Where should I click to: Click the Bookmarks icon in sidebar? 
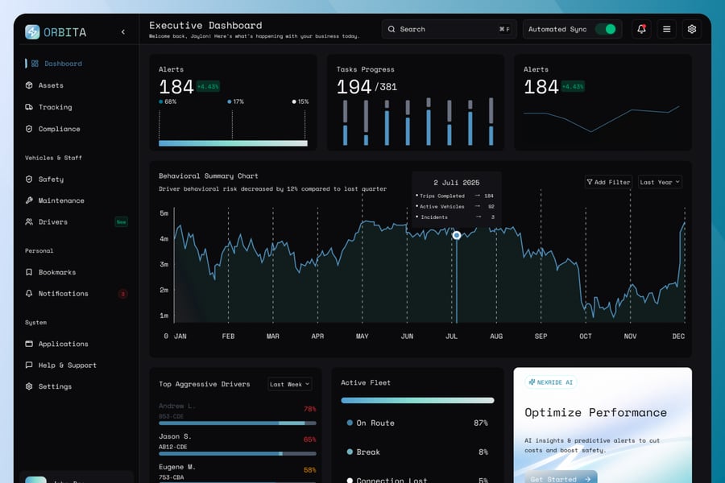pos(29,272)
